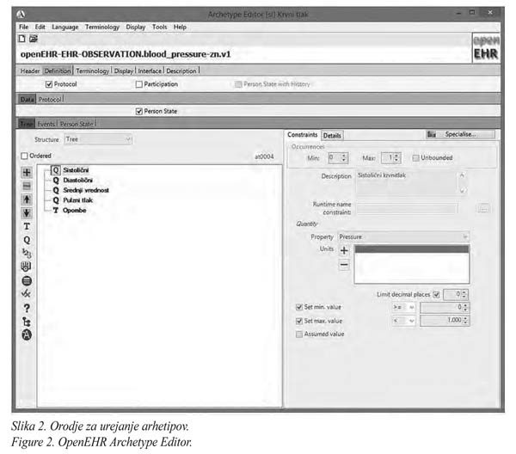Add a unit with the Units plus icon
The width and height of the screenshot is (516, 454).
pyautogui.click(x=344, y=251)
